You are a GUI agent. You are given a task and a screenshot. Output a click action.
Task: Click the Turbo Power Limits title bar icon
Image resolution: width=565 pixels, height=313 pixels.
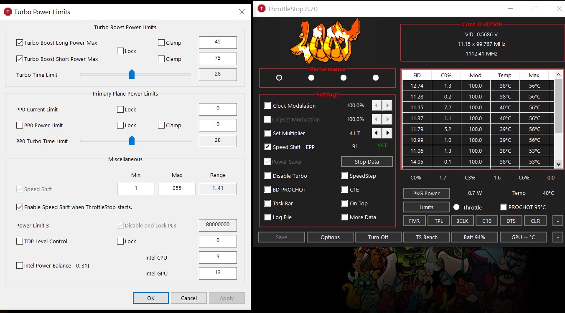coord(8,12)
